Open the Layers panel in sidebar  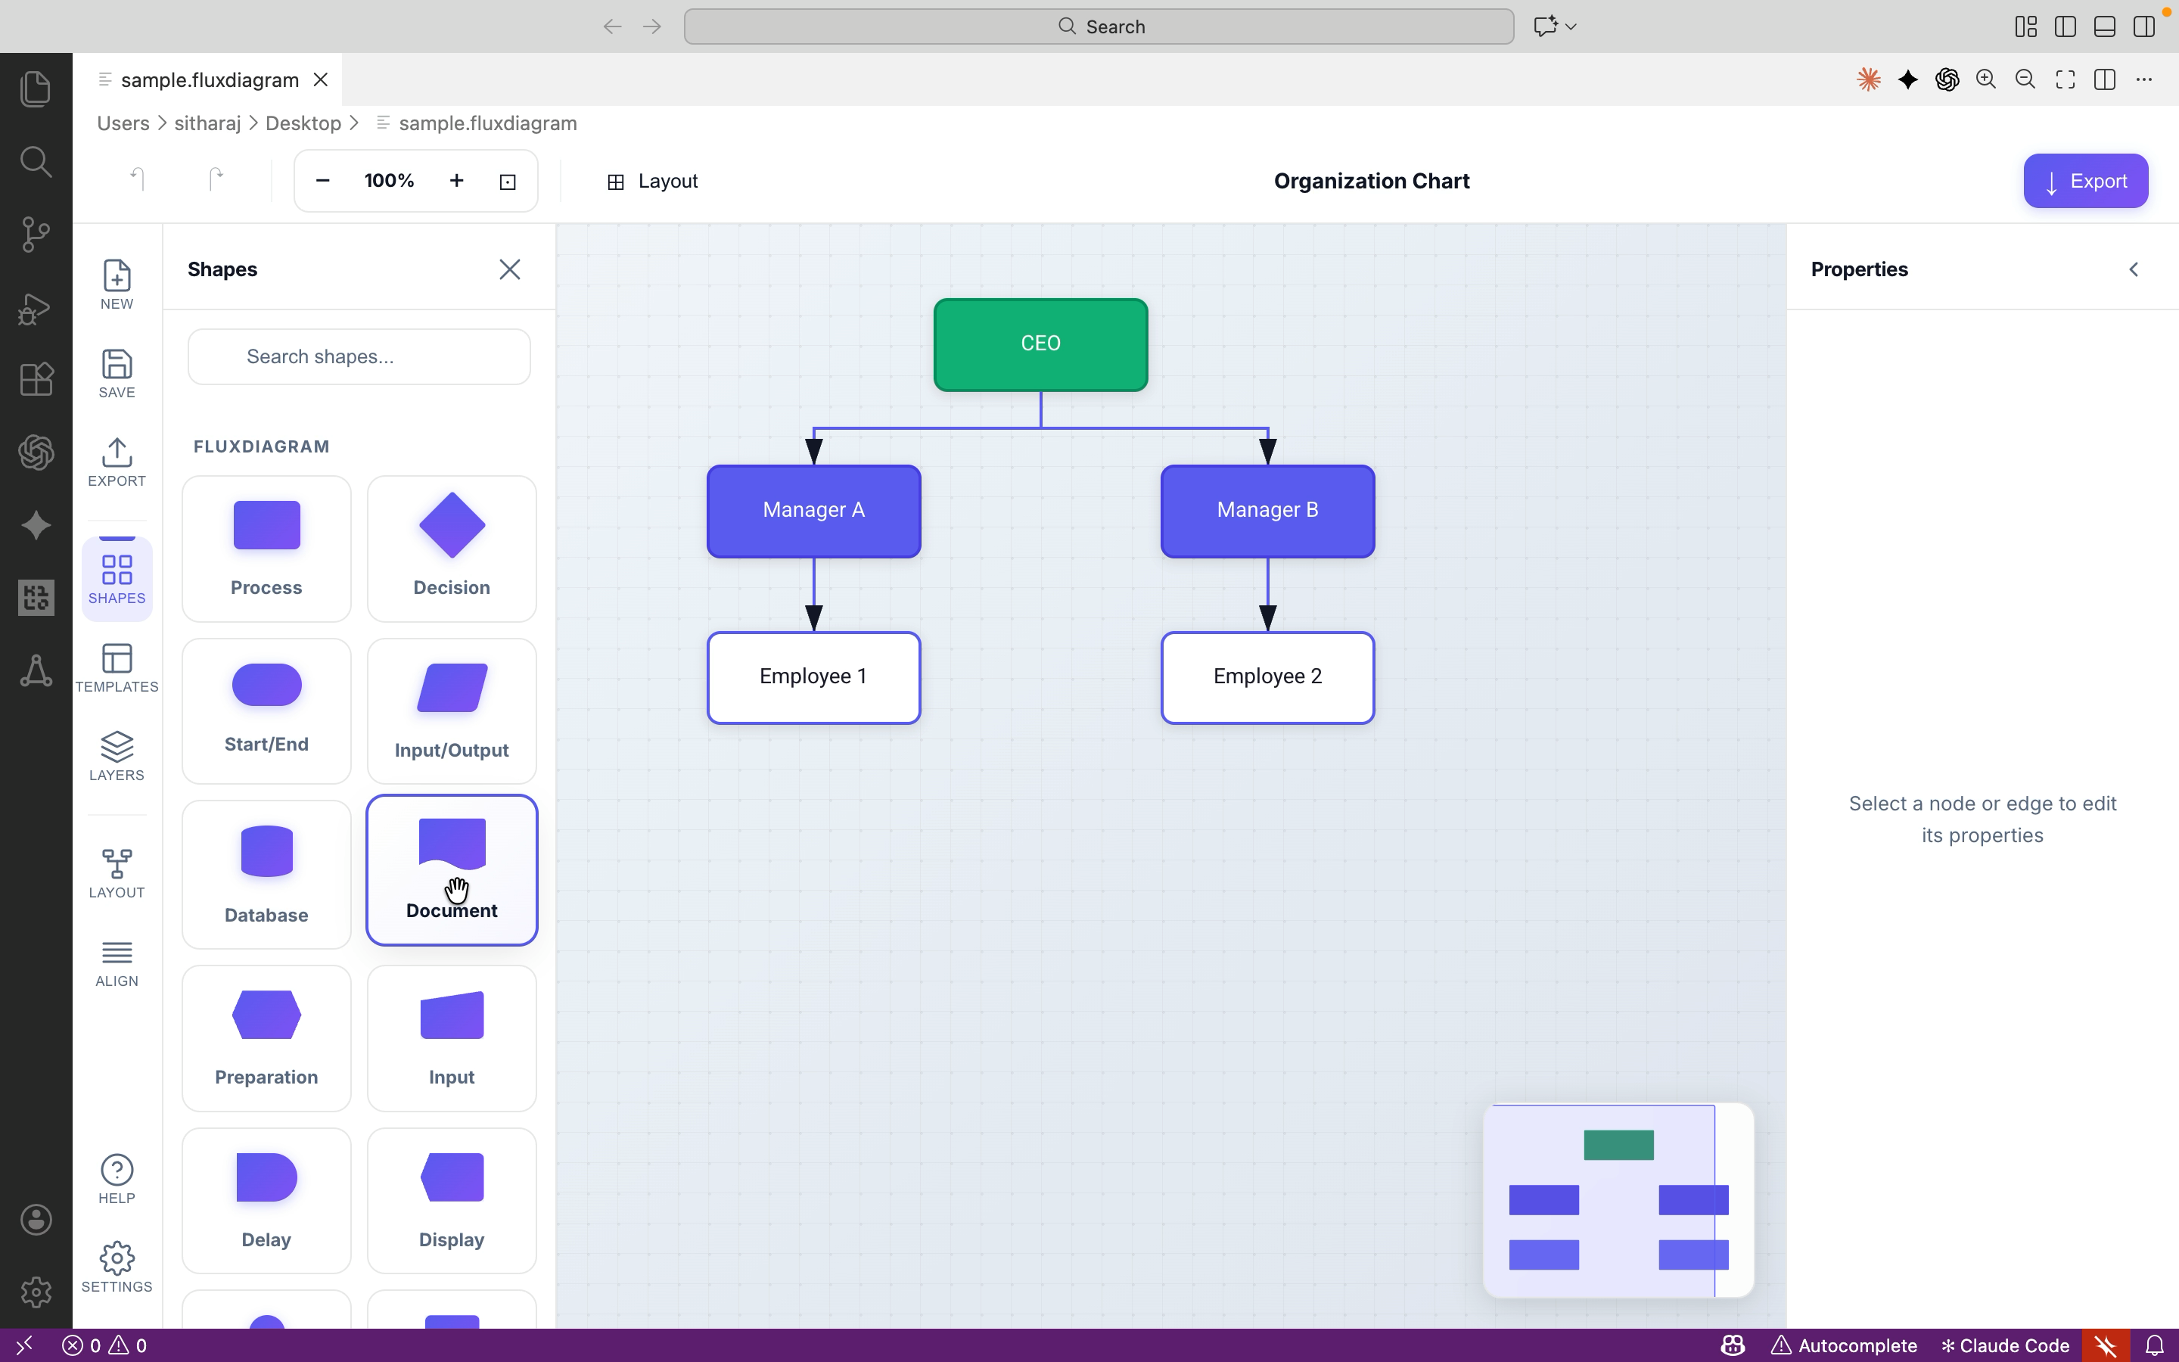click(117, 755)
